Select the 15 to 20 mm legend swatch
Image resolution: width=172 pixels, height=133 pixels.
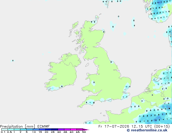42,129
